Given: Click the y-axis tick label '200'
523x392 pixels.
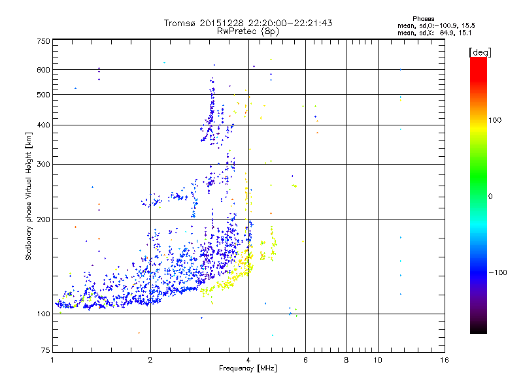Looking at the screenshot, I should point(43,220).
